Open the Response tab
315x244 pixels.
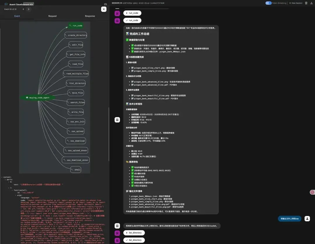[x=90, y=16]
